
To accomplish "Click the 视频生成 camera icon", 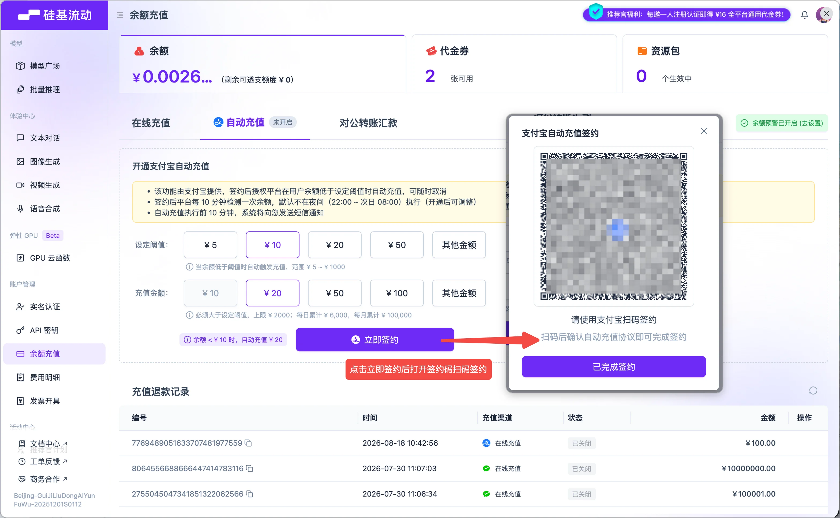I will [20, 185].
